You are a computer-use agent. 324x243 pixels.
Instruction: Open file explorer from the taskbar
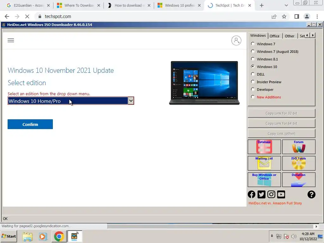click(x=28, y=236)
